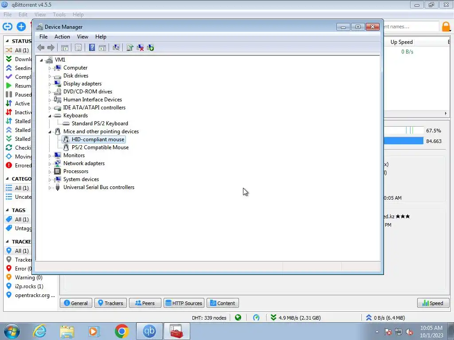The image size is (454, 340).
Task: Scan for hardware changes toolbar icon
Action: 116,48
